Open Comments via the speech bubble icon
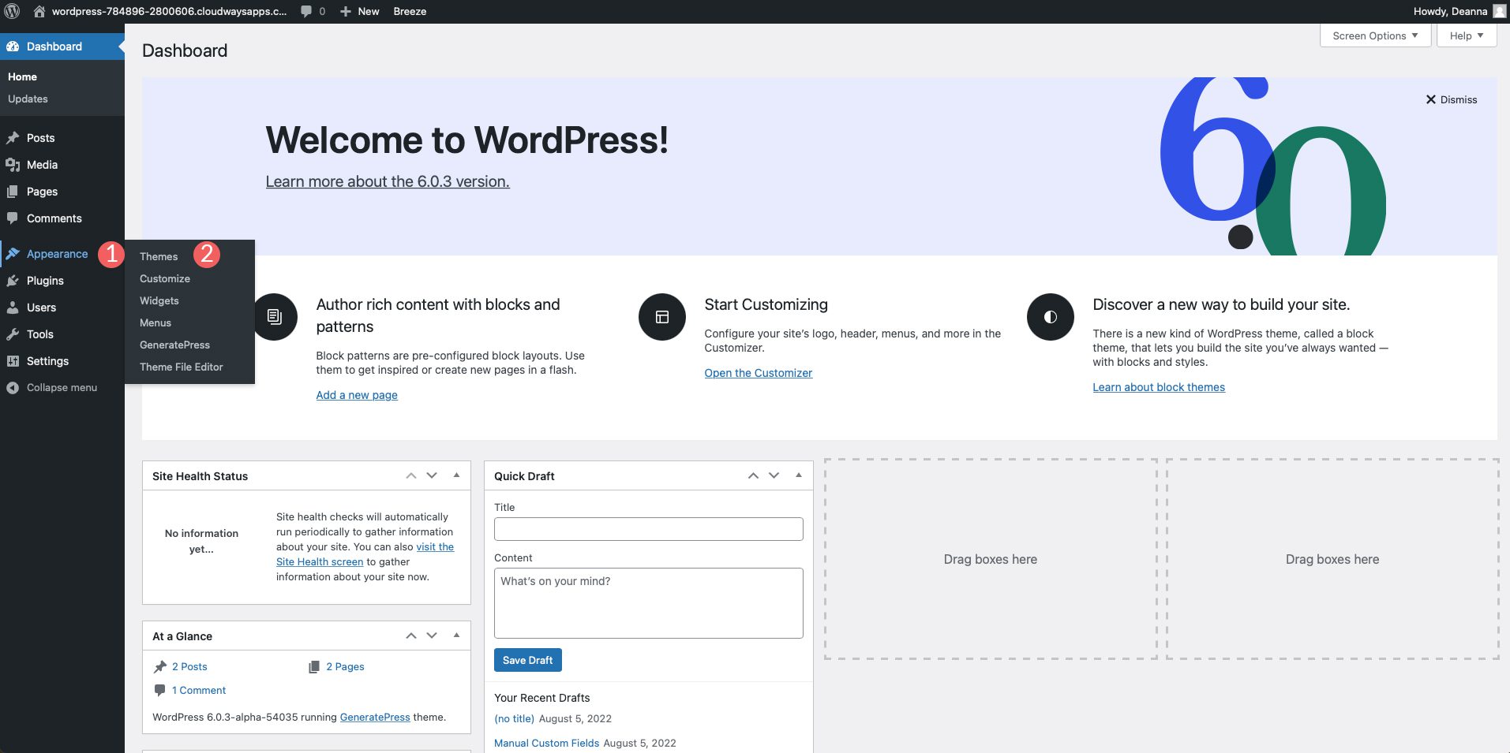Screen dimensions: 1510x753 coord(13,218)
